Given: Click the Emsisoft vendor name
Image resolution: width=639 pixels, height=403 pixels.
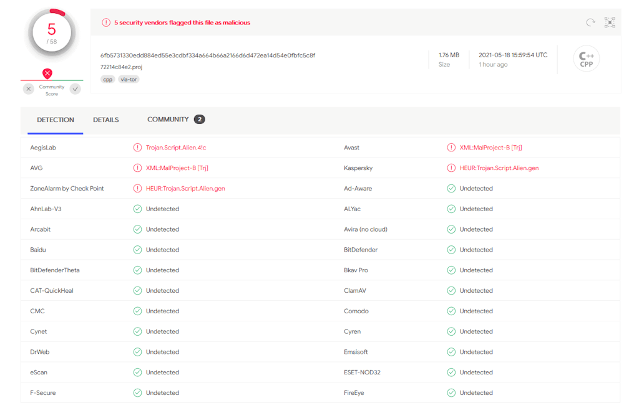Looking at the screenshot, I should coord(356,352).
